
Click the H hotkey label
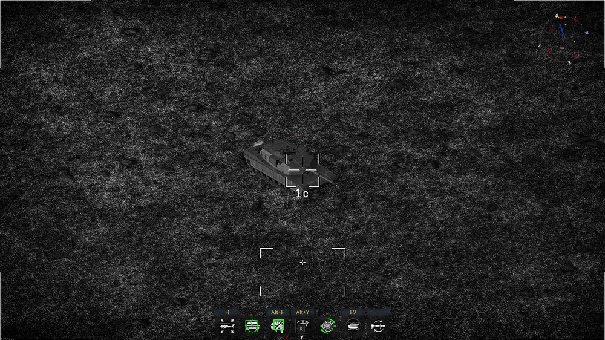tap(227, 312)
